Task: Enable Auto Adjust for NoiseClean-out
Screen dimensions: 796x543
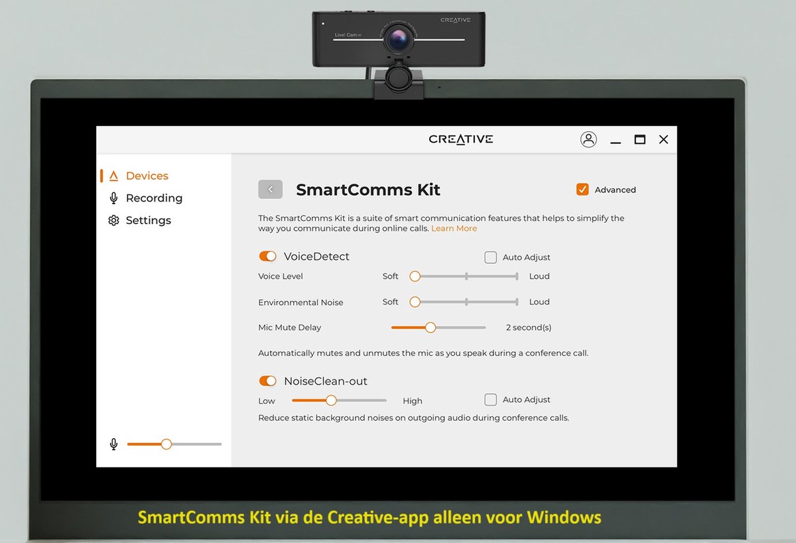Action: click(490, 399)
